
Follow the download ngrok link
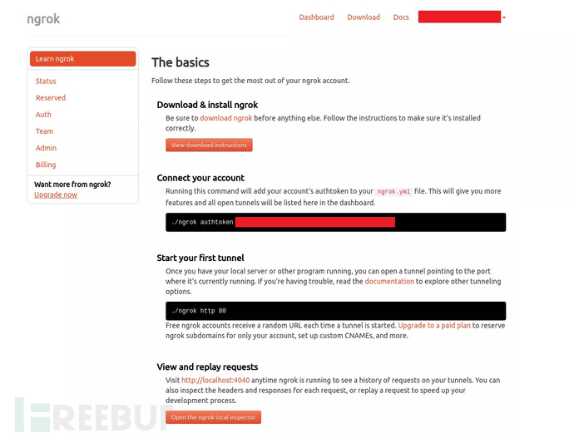point(225,118)
